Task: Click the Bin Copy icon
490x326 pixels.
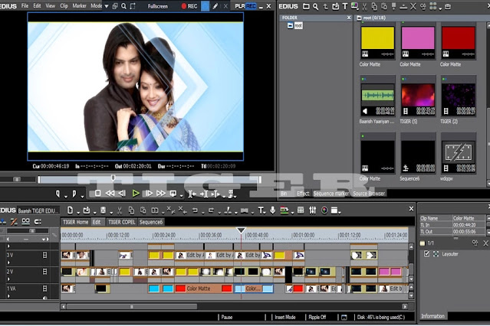Action: [374, 6]
